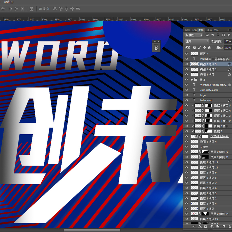
Task: Click the distribute horizontal centers icon
Action: click(16, 9)
